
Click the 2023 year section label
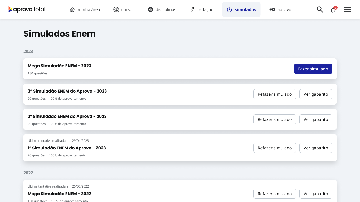[x=28, y=51]
